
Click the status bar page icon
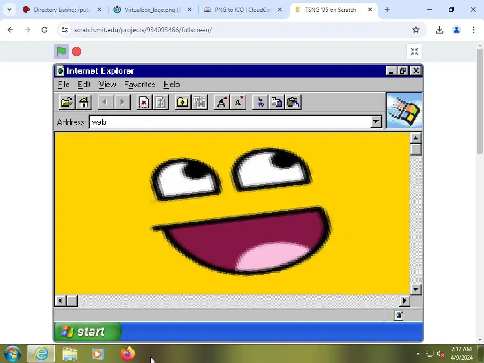pos(398,315)
